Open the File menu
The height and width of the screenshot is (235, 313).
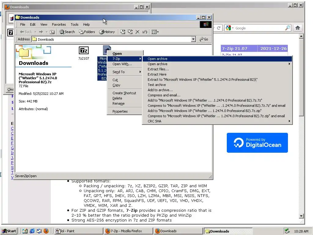tap(23, 24)
